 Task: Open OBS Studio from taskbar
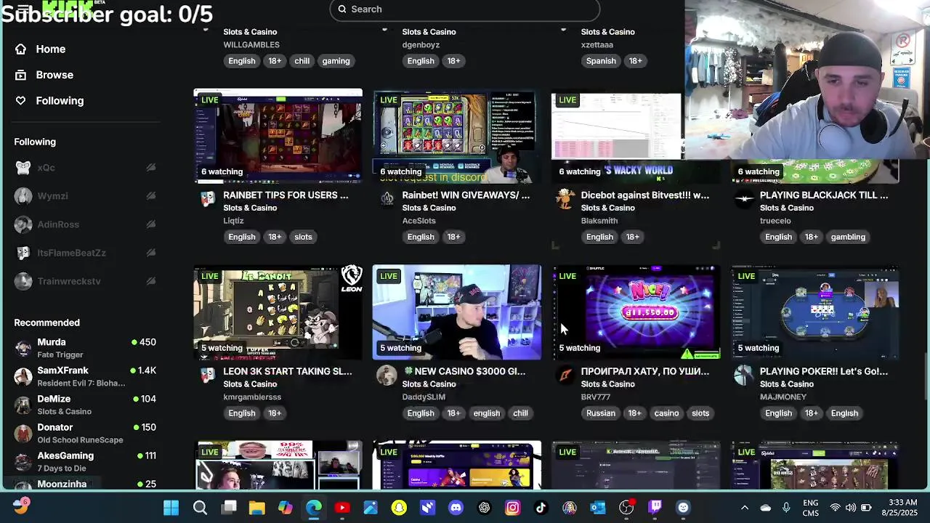click(626, 508)
